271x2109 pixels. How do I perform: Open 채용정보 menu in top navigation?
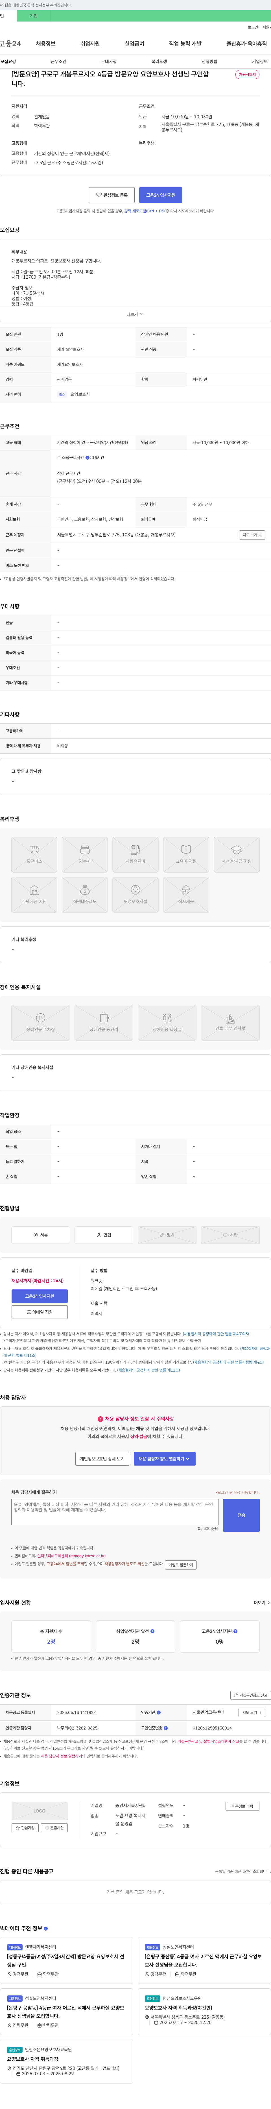[x=46, y=43]
